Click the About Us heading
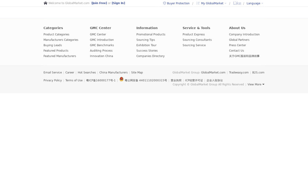The width and height of the screenshot is (308, 173). click(x=237, y=28)
